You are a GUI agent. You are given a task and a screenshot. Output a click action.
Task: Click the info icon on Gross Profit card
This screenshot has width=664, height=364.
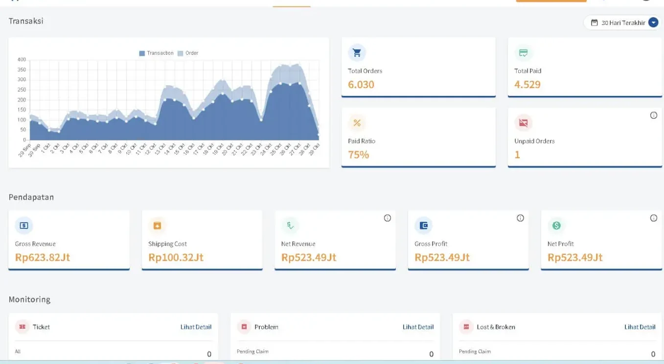coord(520,218)
